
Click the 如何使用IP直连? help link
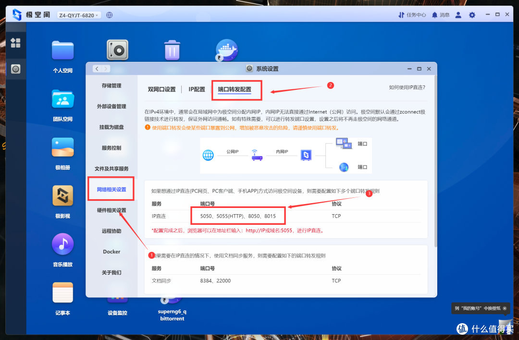(x=407, y=87)
